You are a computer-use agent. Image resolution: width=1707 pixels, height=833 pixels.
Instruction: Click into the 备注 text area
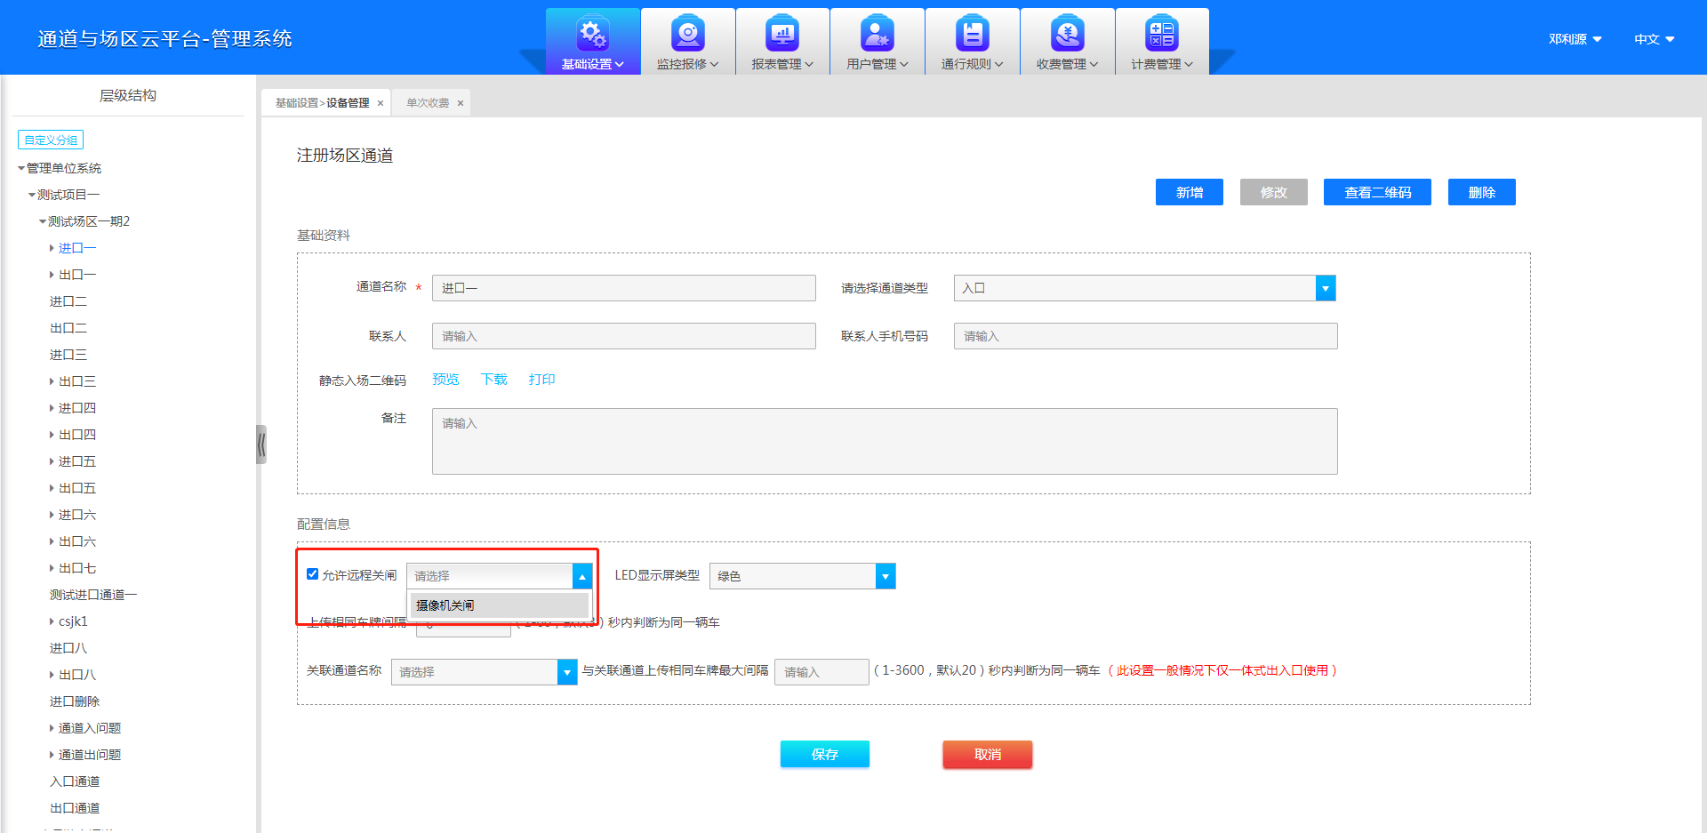884,441
